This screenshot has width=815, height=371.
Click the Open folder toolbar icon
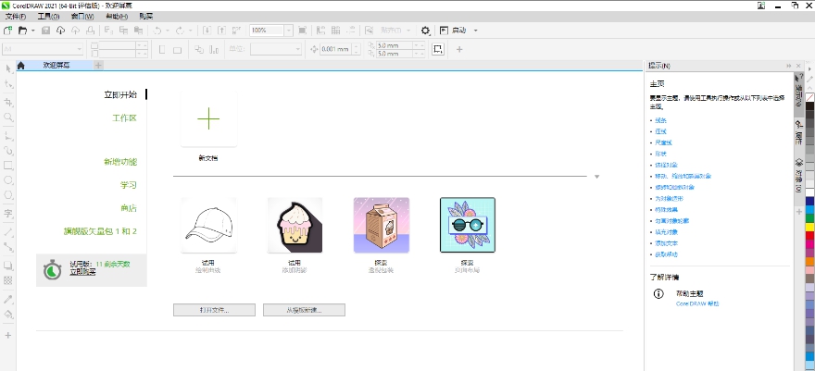click(22, 31)
